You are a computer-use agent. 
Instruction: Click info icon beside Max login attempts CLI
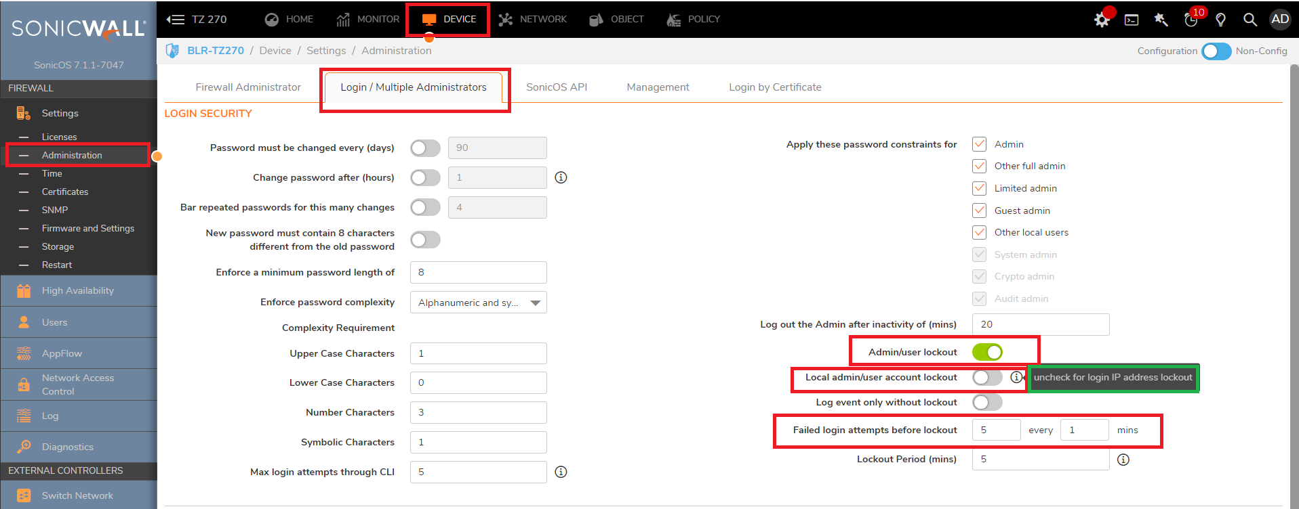click(561, 472)
